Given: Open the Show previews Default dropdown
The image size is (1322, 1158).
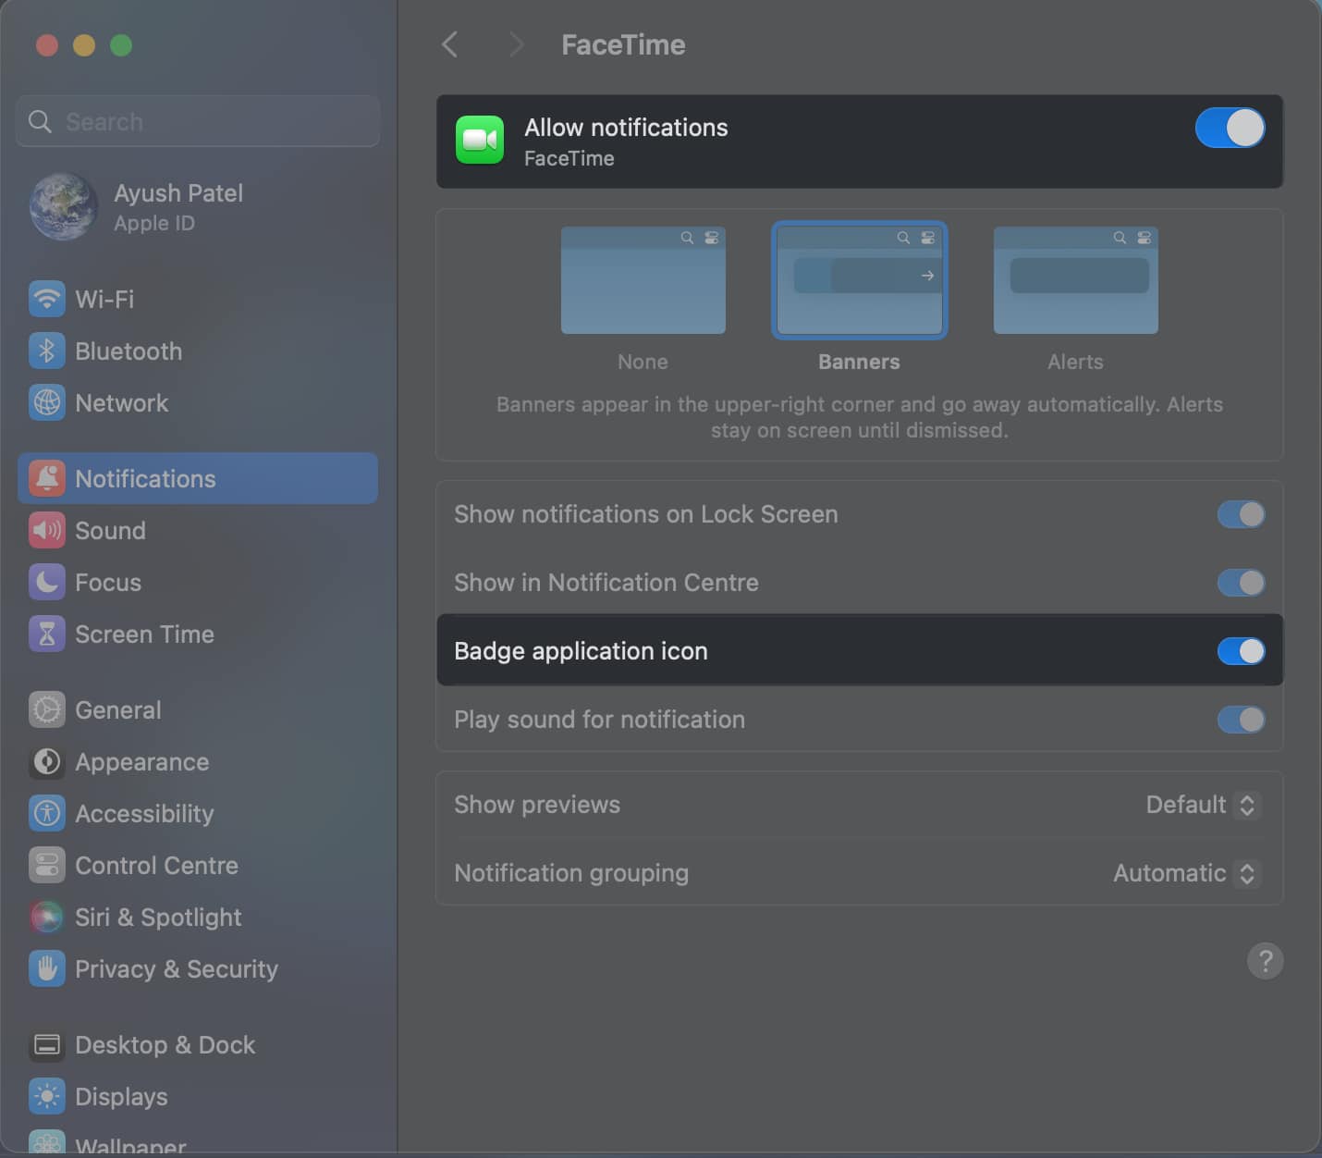Looking at the screenshot, I should (x=1203, y=805).
